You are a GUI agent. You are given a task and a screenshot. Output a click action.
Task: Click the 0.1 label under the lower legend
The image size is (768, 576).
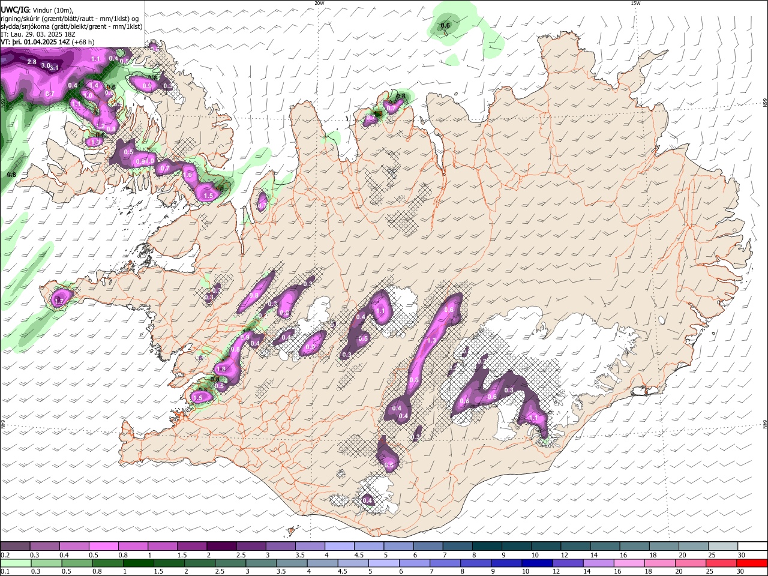point(5,571)
